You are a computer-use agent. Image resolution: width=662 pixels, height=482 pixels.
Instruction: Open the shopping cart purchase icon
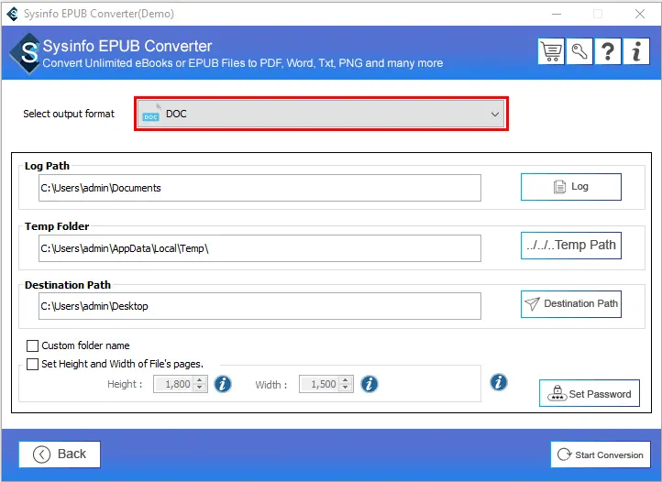551,51
